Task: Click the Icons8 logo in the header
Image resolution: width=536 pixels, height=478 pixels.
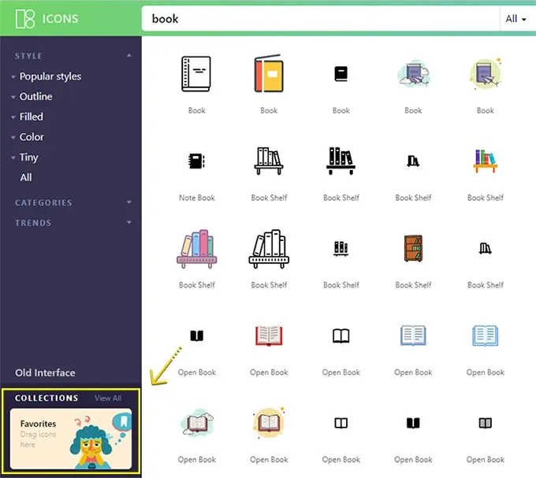Action: click(x=25, y=19)
